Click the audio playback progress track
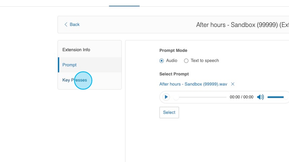Image resolution: width=289 pixels, height=162 pixels. click(202, 97)
